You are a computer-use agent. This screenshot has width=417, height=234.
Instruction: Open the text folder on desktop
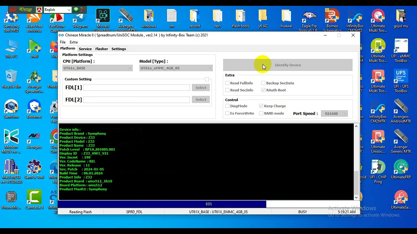pyautogui.click(x=218, y=19)
